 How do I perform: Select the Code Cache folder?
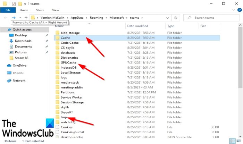[x=69, y=43]
